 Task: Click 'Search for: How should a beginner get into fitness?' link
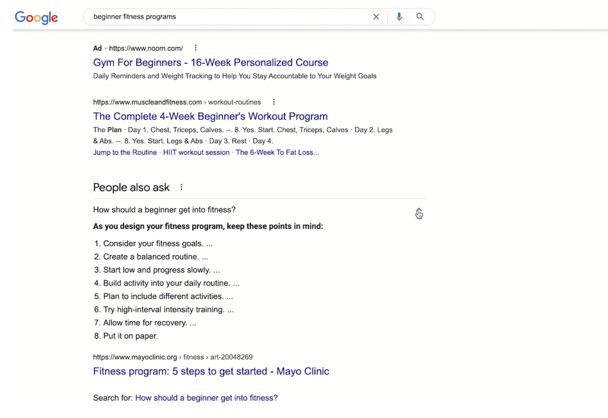click(x=206, y=398)
